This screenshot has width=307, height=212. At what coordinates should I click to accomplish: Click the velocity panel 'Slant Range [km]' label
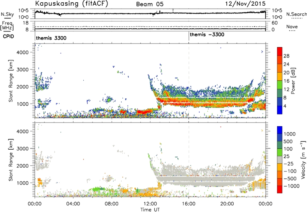tap(11, 160)
